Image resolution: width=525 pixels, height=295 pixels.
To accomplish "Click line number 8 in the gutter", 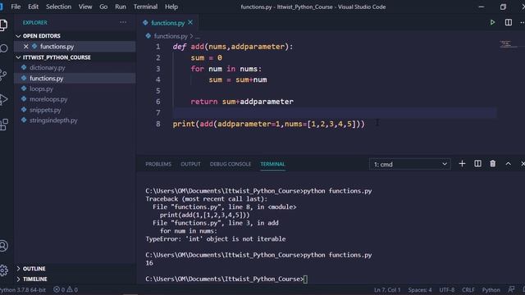I will pos(158,124).
